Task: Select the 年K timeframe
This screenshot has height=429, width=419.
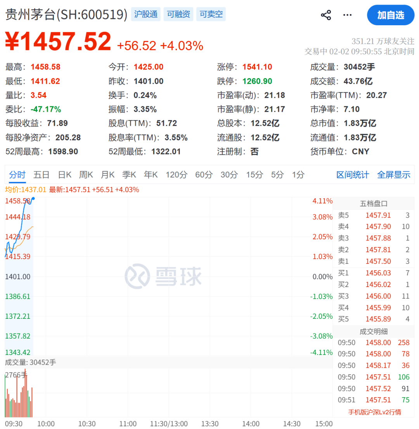Action: tap(151, 175)
